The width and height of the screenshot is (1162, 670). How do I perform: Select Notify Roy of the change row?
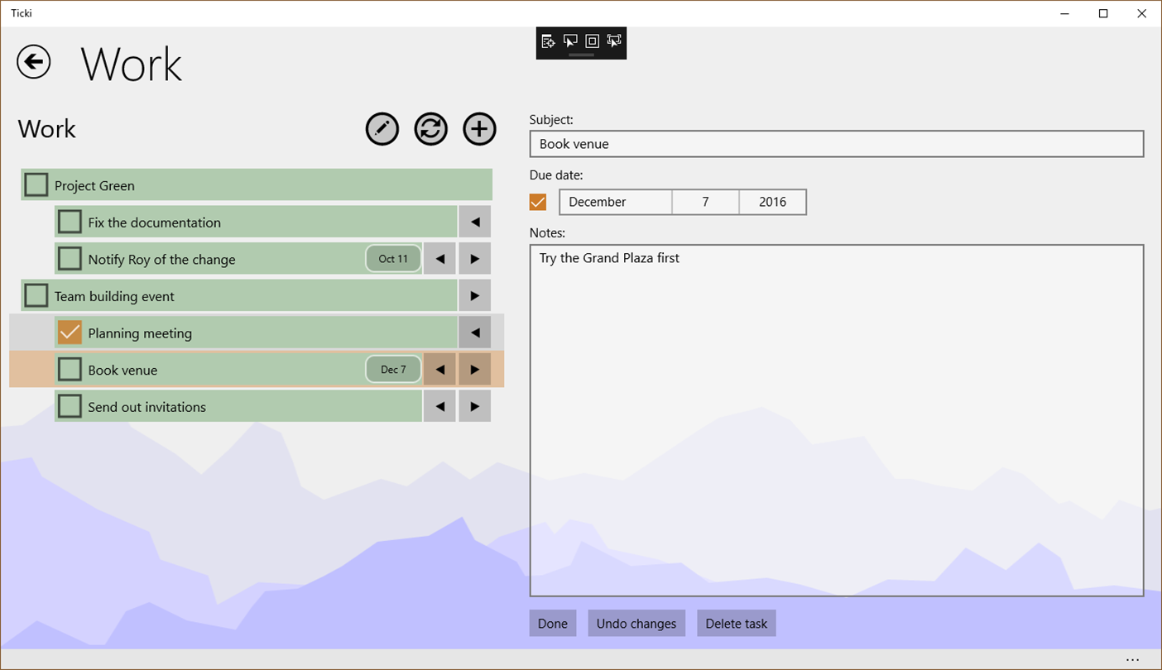pyautogui.click(x=238, y=259)
